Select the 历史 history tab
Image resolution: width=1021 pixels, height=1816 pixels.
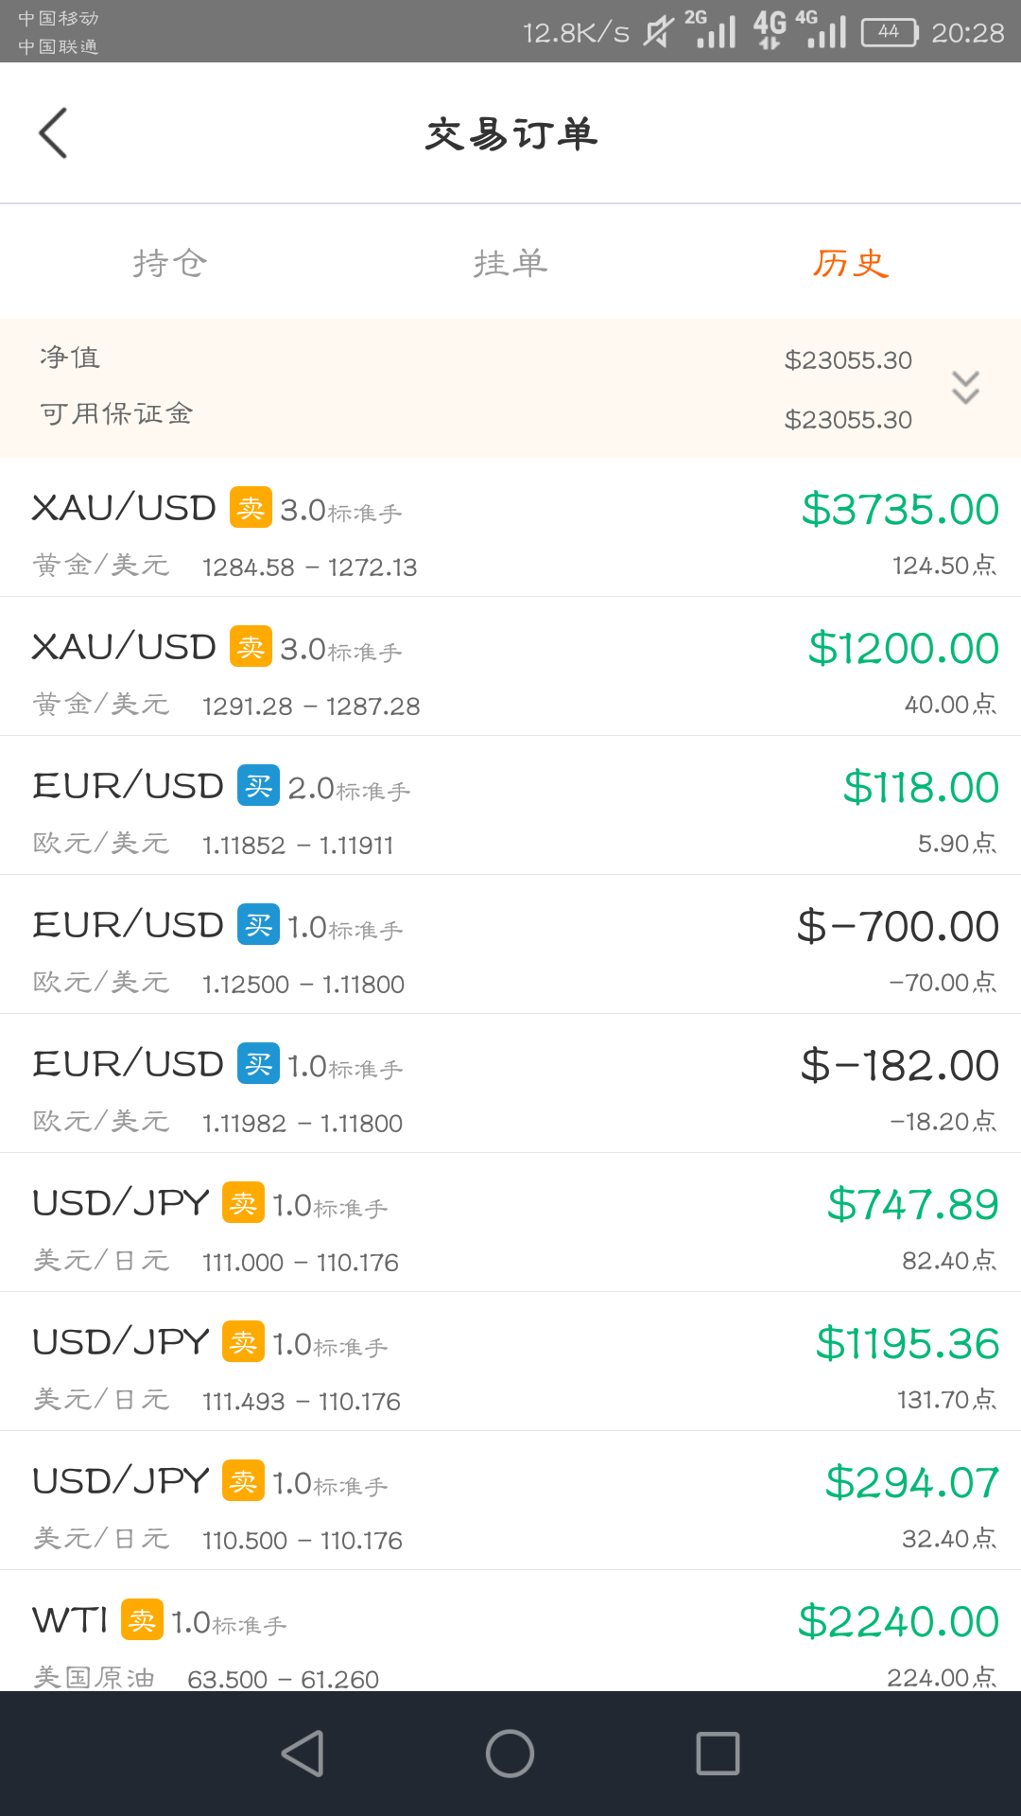pyautogui.click(x=851, y=263)
